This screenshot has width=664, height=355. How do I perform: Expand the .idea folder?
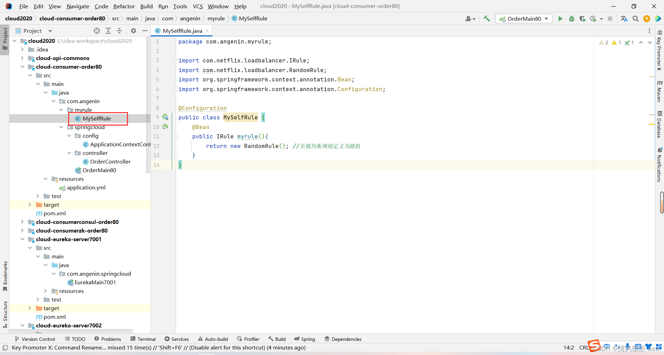tap(22, 49)
